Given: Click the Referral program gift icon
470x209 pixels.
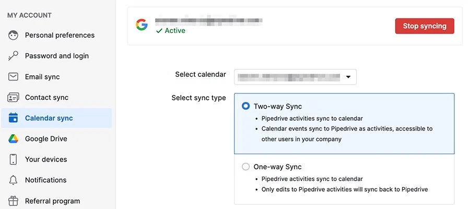Looking at the screenshot, I should tap(13, 201).
